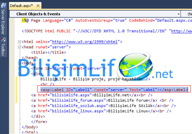The height and width of the screenshot is (134, 192).
Task: Open the Client Objects & Events dropdown
Action: coord(95,14)
